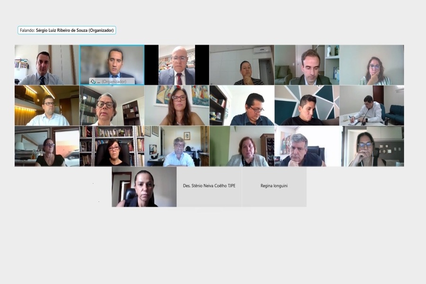Select video tile with sailboat paintings behind
Image resolution: width=426 pixels, height=284 pixels.
click(x=177, y=106)
